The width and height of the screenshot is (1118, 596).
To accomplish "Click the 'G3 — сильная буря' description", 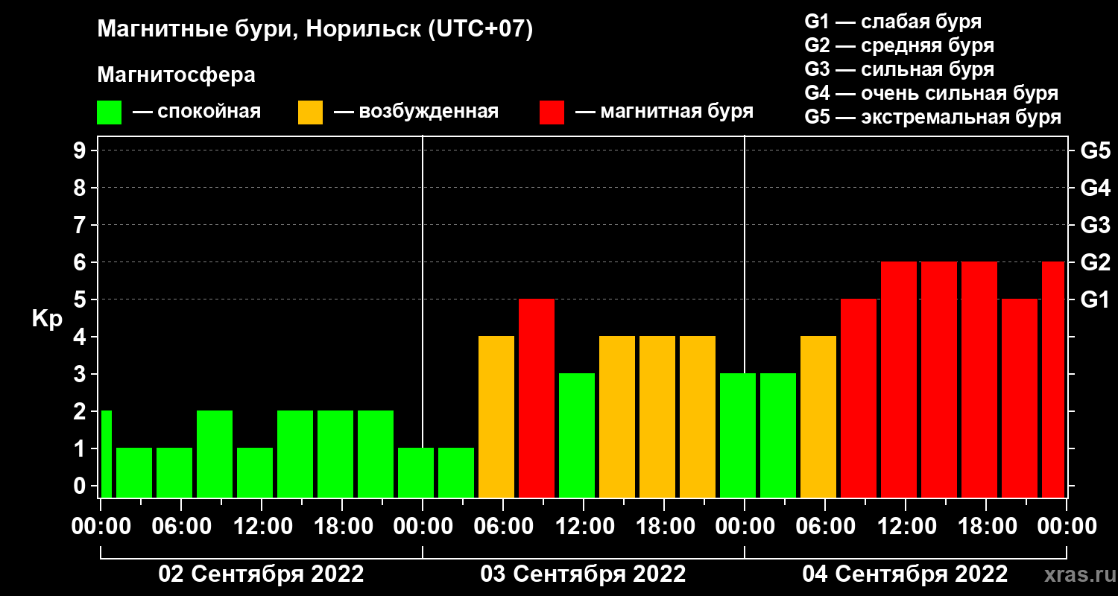I will tap(900, 69).
